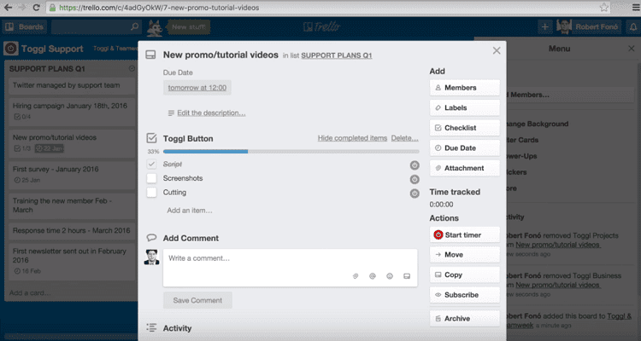Open the plus create menu in the header
Viewport: 641px width, 341px height.
[545, 27]
